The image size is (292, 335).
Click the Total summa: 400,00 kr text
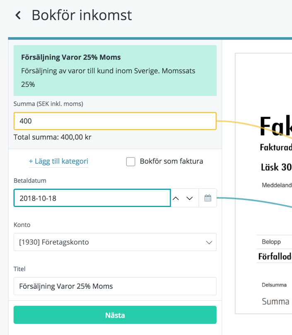click(x=53, y=137)
